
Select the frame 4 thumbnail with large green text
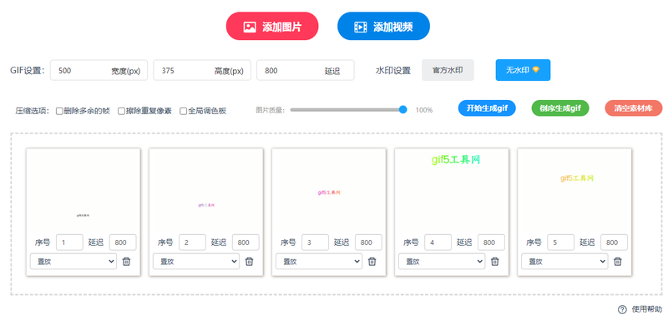(x=452, y=190)
